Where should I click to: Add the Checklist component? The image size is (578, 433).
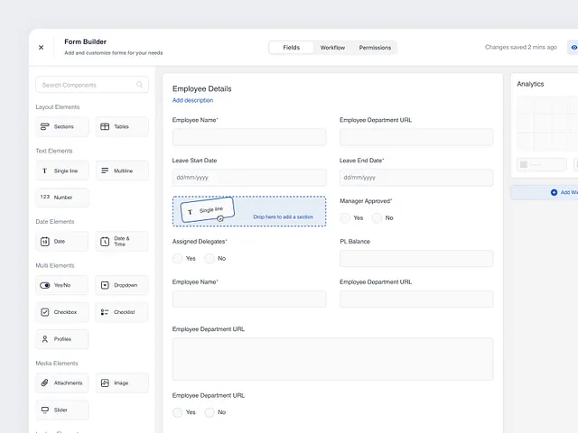[x=121, y=312]
